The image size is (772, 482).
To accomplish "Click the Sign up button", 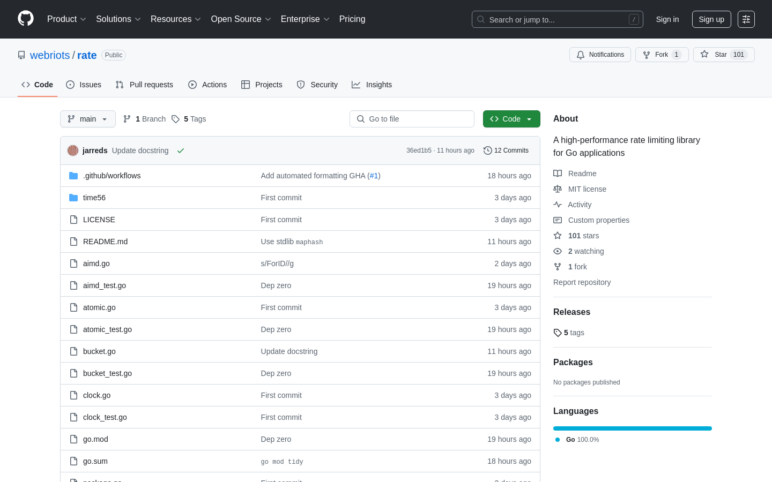I will pos(711,19).
